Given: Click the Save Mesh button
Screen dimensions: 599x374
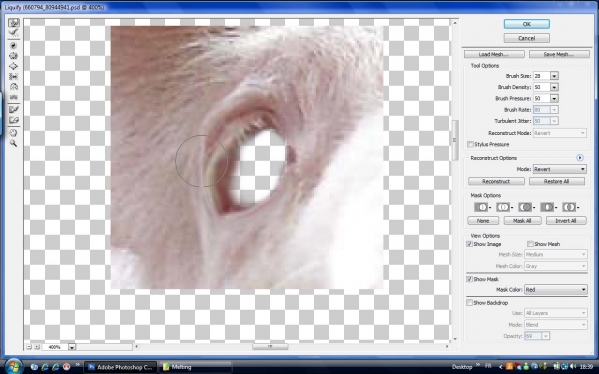Looking at the screenshot, I should point(559,54).
